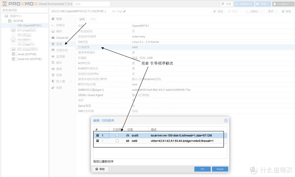Uncheck the scsi0 enabled checkbox
This screenshot has height=177, width=295.
[x=117, y=135]
